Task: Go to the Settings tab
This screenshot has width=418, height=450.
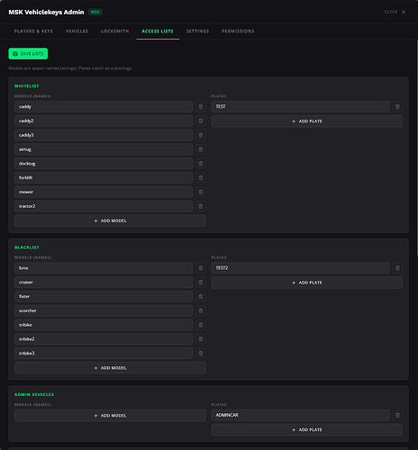Action: tap(197, 31)
